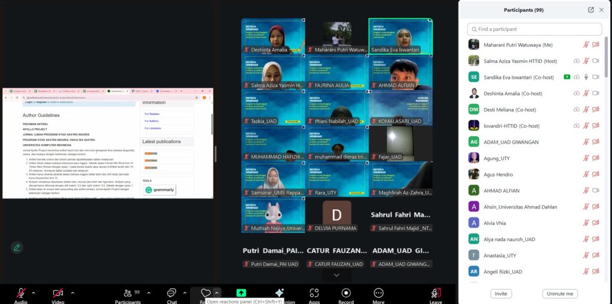Open the AI Companion sparkle icon
This screenshot has height=304, width=612.
click(x=279, y=293)
